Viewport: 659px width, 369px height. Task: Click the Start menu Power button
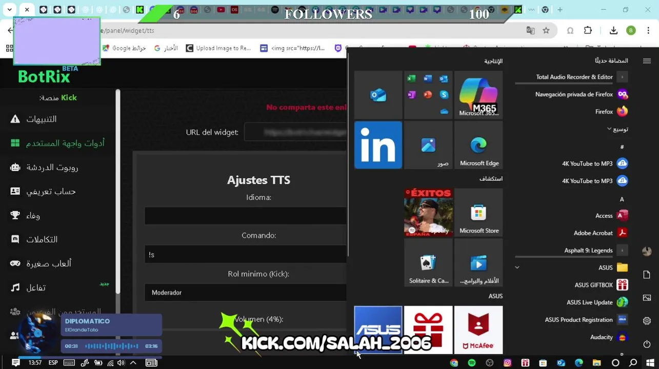pyautogui.click(x=647, y=344)
